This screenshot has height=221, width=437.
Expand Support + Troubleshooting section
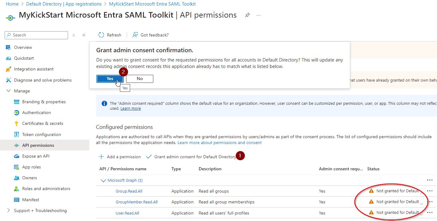click(x=8, y=211)
